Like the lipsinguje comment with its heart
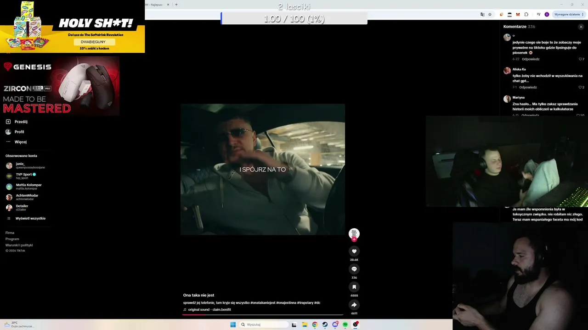 (x=580, y=59)
